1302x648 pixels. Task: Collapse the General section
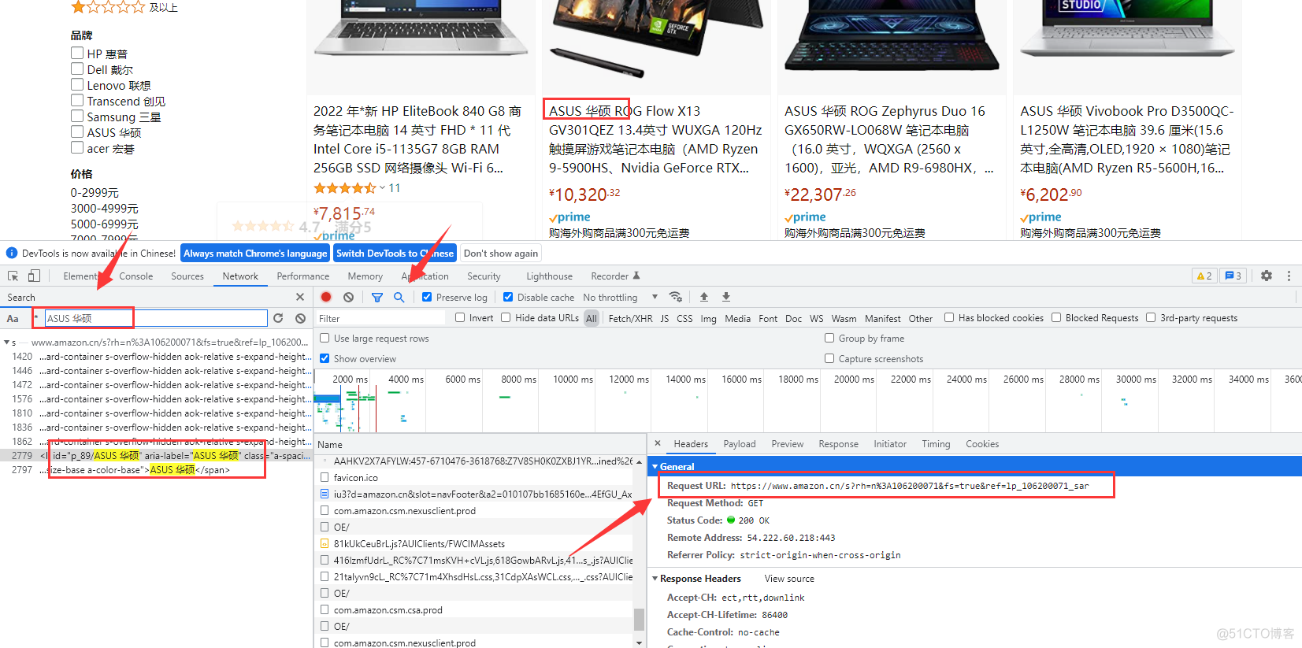click(655, 466)
